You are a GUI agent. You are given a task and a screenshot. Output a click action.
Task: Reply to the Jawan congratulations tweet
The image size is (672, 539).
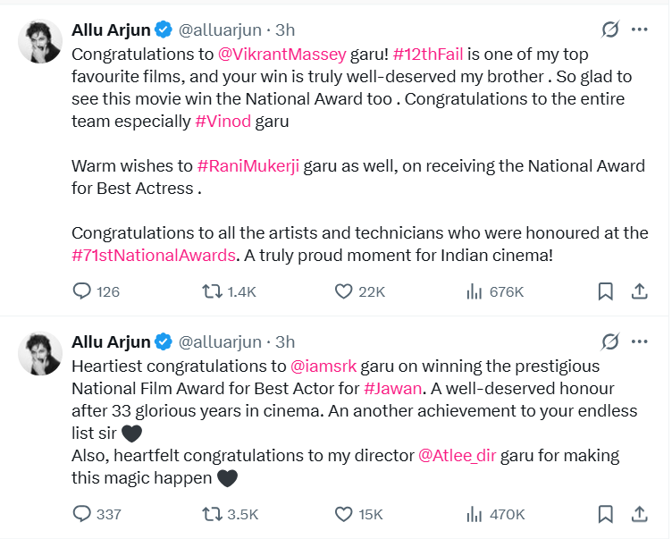(82, 514)
